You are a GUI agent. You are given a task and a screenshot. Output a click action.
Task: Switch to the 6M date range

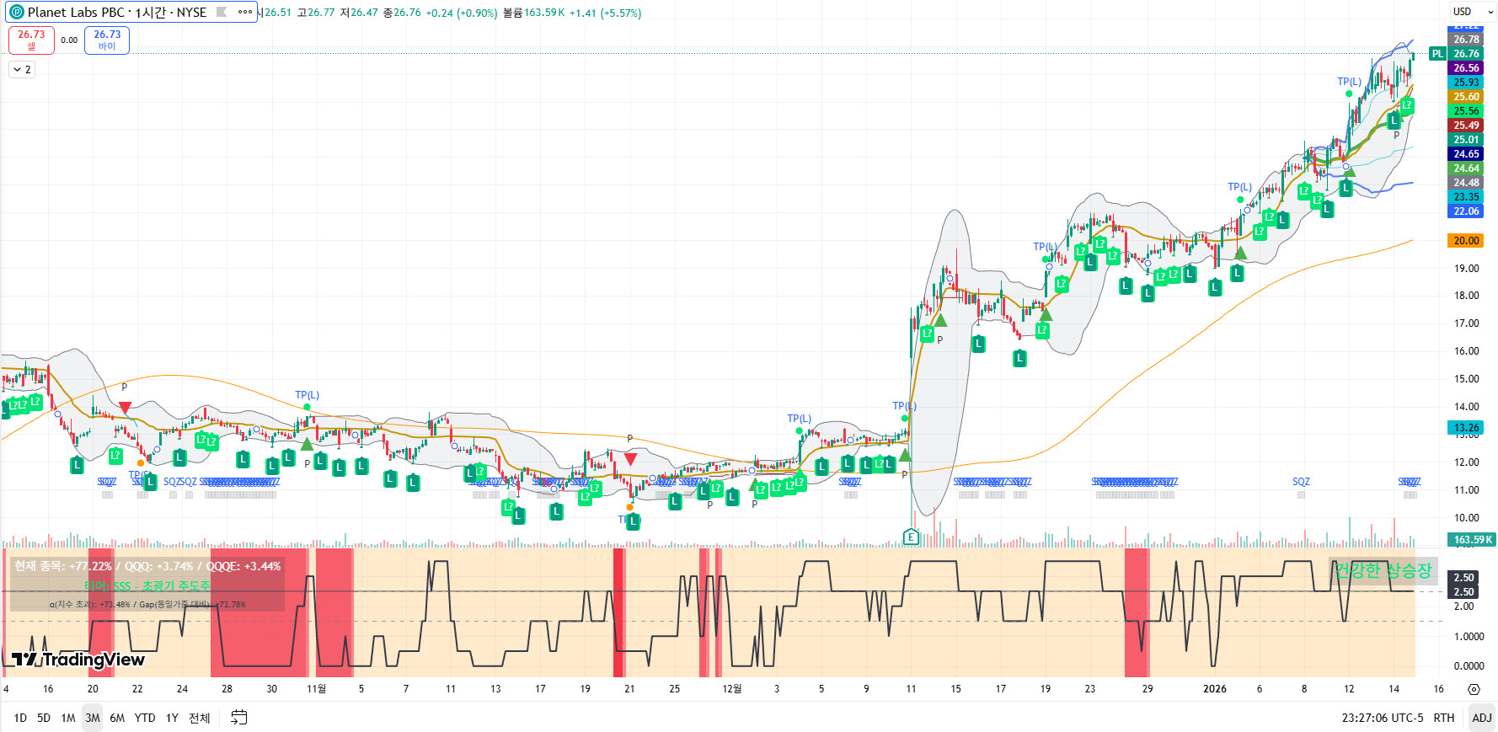(117, 718)
